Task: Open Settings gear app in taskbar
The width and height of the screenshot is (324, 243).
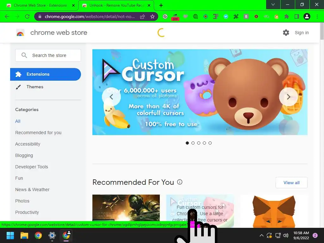Action: click(52, 235)
